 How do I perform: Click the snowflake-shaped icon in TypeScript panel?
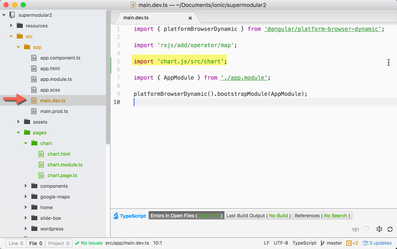click(379, 229)
